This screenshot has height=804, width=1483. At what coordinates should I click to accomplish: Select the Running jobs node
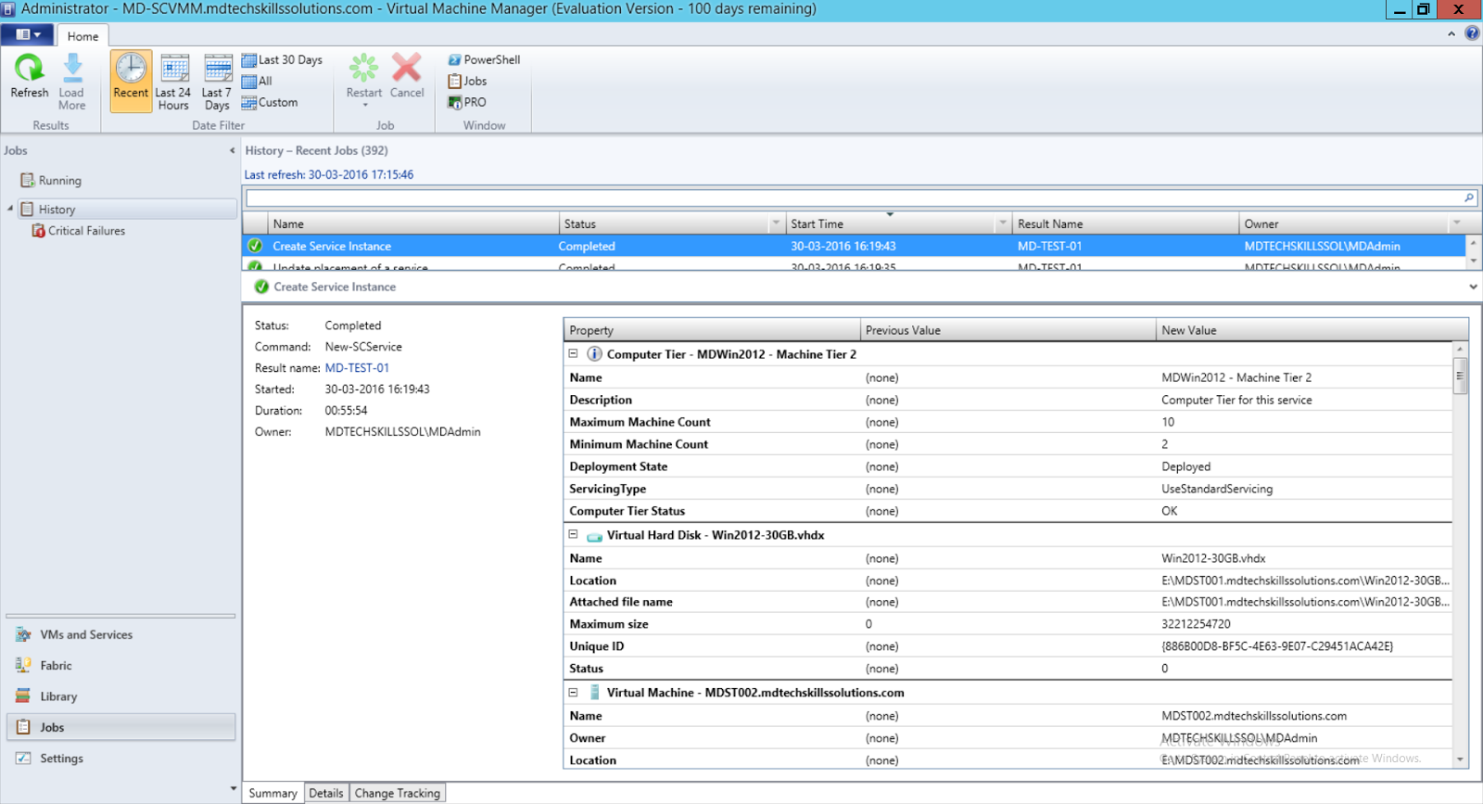coord(60,181)
